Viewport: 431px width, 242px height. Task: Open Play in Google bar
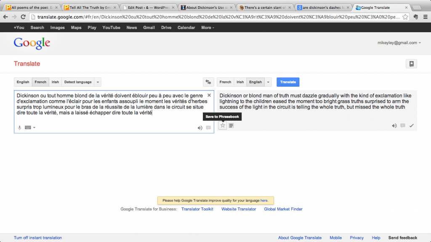[92, 27]
